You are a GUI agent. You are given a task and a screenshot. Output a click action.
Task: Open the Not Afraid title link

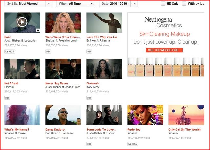[11, 83]
